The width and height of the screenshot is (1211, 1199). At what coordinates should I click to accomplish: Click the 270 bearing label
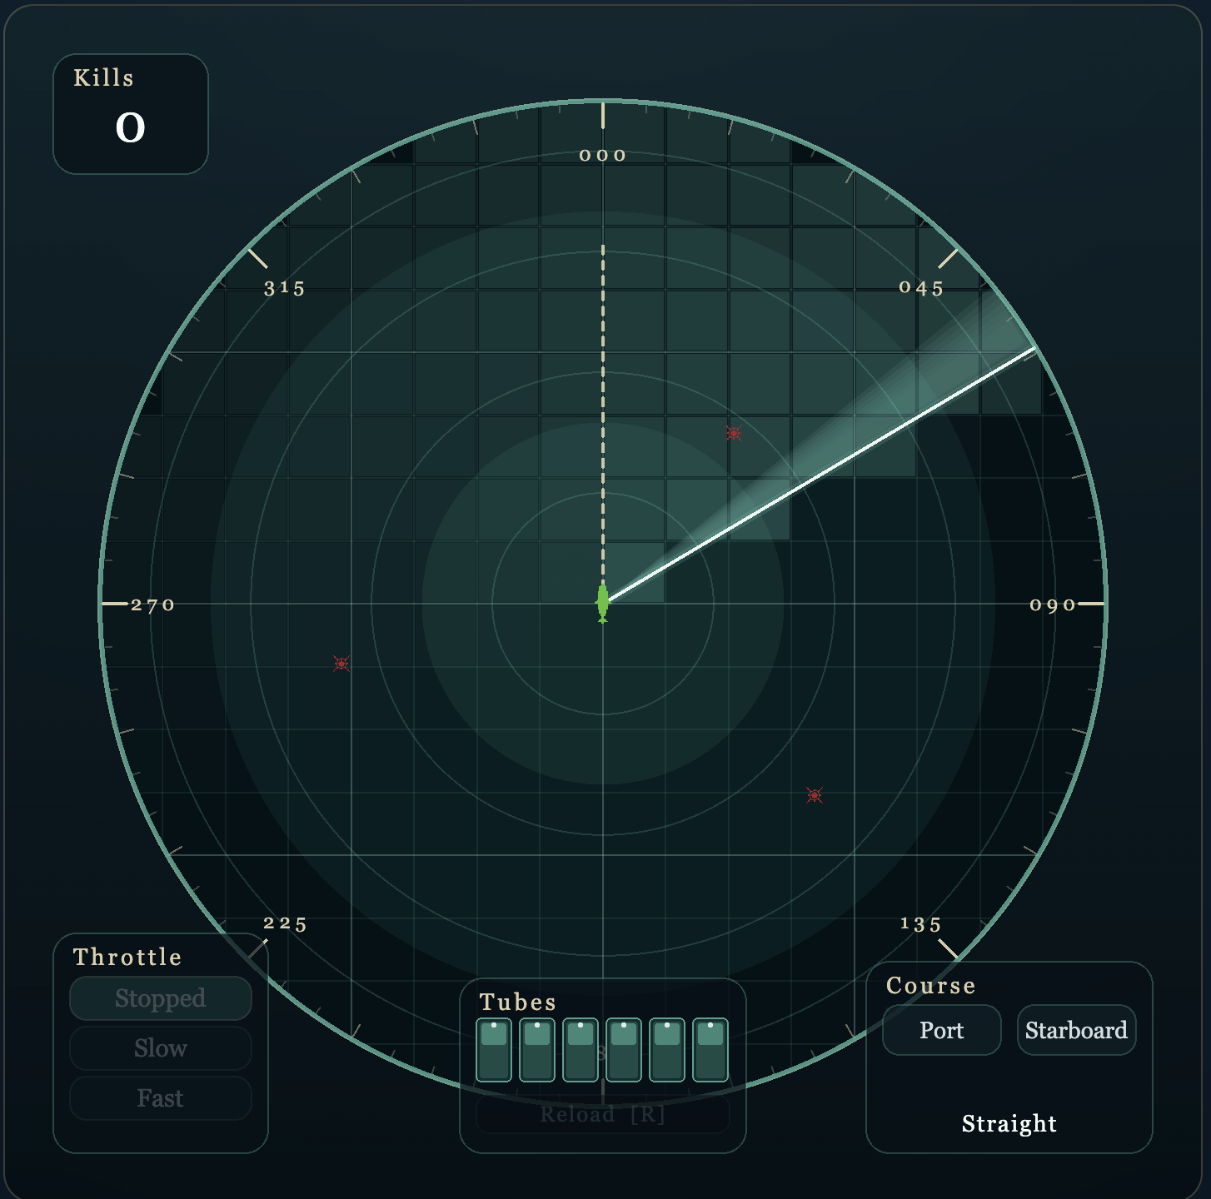(x=153, y=605)
